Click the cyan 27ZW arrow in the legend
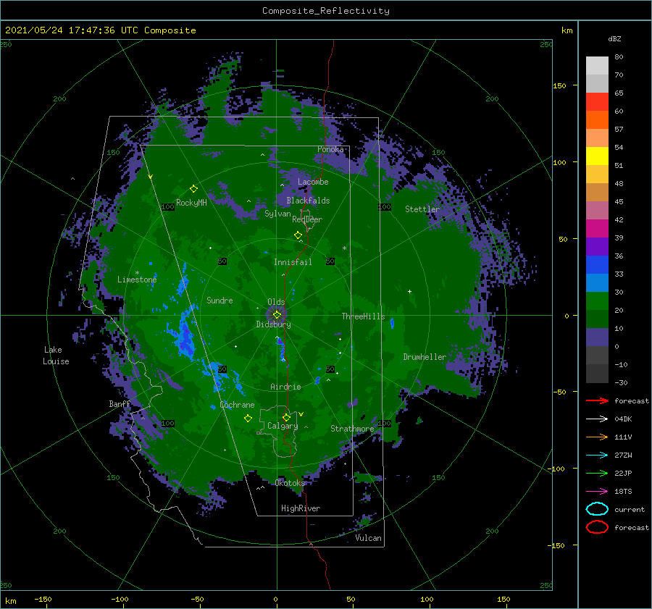 (x=597, y=455)
